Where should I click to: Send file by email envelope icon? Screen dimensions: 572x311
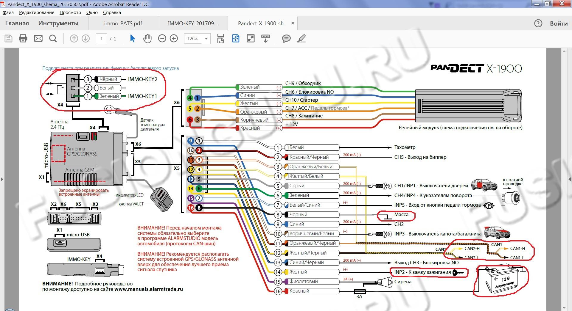click(38, 39)
